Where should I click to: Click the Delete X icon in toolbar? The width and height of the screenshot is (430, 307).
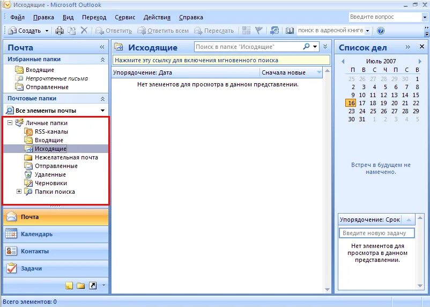coord(84,30)
